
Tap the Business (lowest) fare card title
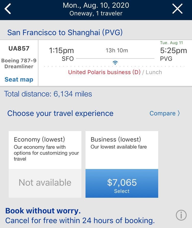click(116, 140)
